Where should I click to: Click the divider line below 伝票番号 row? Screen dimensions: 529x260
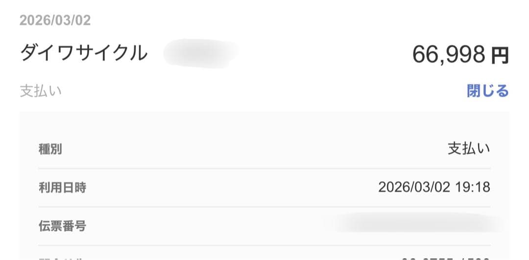coord(264,245)
